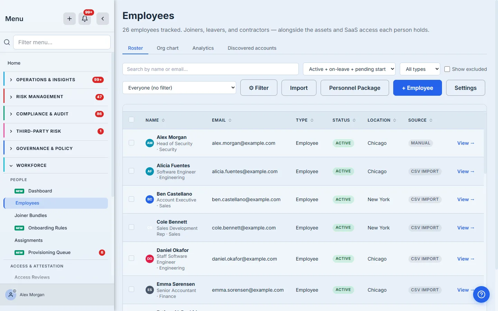Collapse the sidebar with the chevron button
498x311 pixels.
pyautogui.click(x=103, y=19)
